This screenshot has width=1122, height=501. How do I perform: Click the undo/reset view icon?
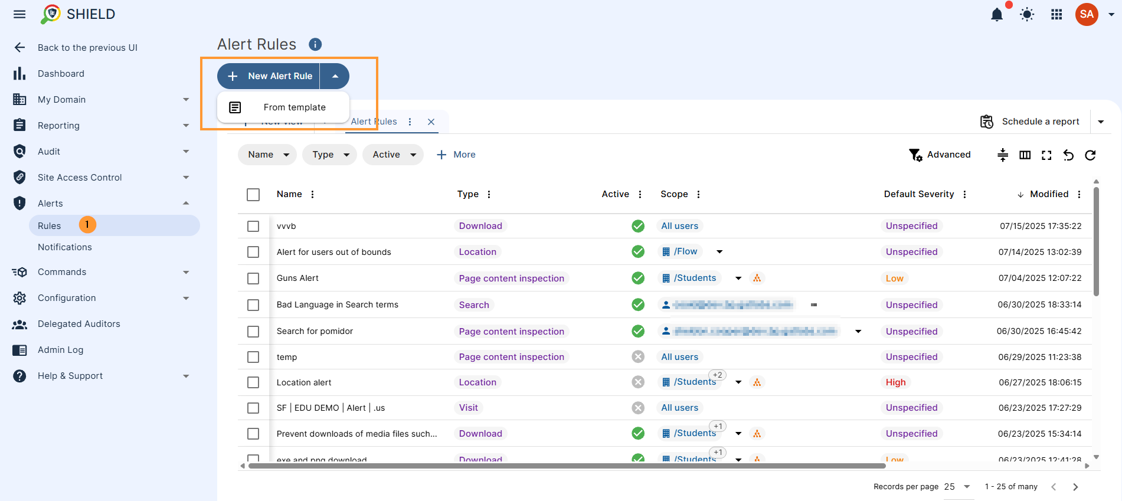point(1068,155)
